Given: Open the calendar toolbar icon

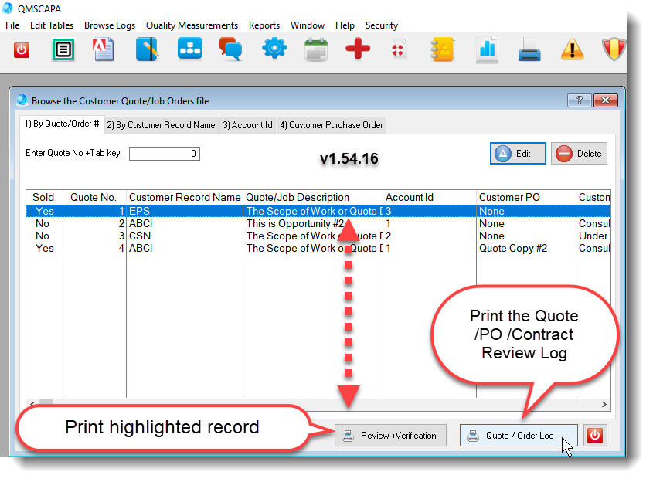Looking at the screenshot, I should 316,48.
